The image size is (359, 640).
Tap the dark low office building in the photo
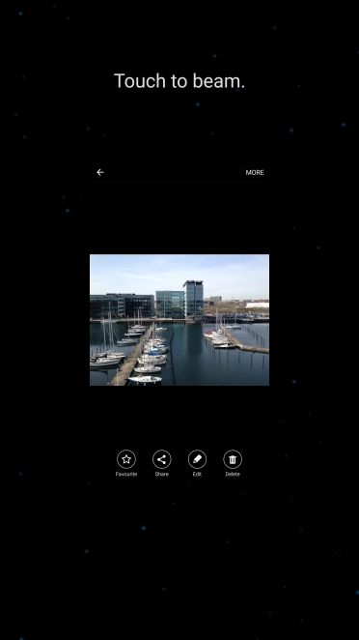(x=123, y=305)
